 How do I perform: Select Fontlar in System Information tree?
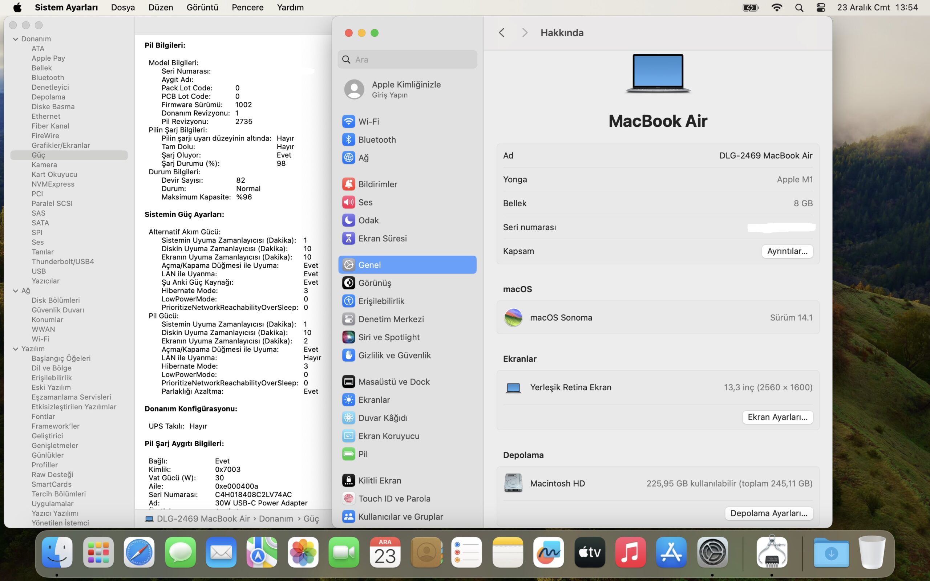[x=44, y=416]
